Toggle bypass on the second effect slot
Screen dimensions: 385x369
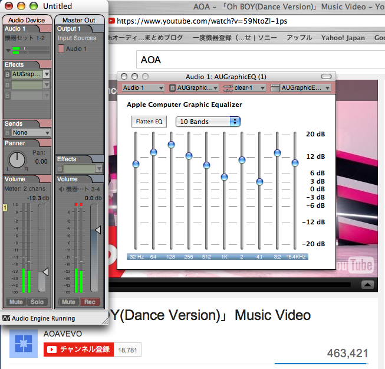click(x=7, y=85)
